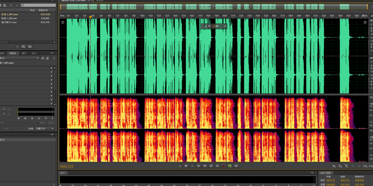This screenshot has width=373, height=186.
Task: Click the Rewind transport button
Action: click(x=205, y=166)
